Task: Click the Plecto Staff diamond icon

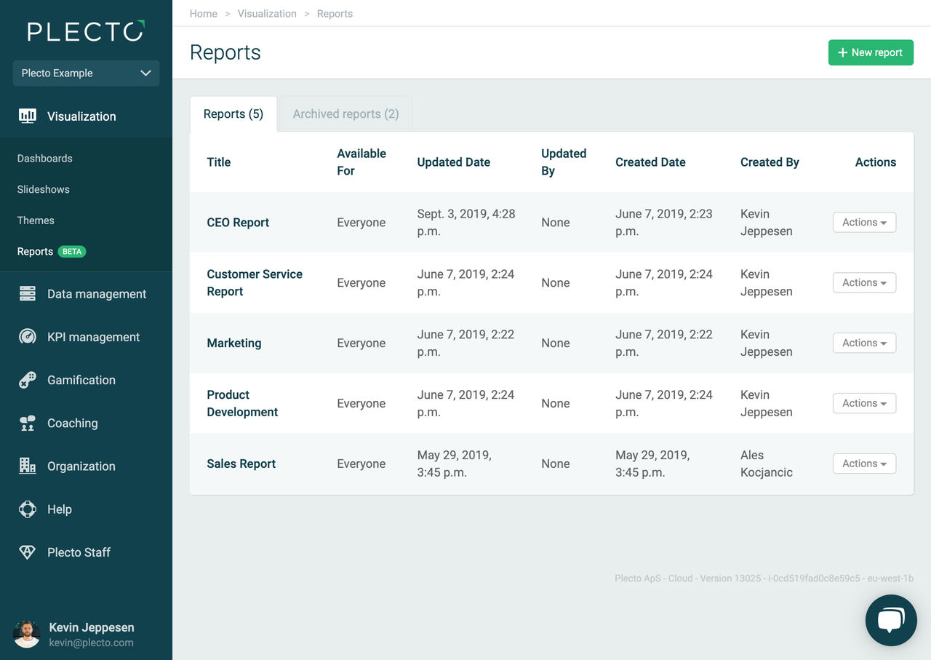Action: 28,552
